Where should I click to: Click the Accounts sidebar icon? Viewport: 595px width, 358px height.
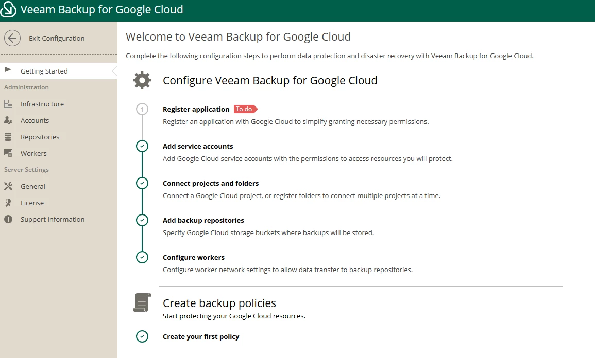coord(8,120)
